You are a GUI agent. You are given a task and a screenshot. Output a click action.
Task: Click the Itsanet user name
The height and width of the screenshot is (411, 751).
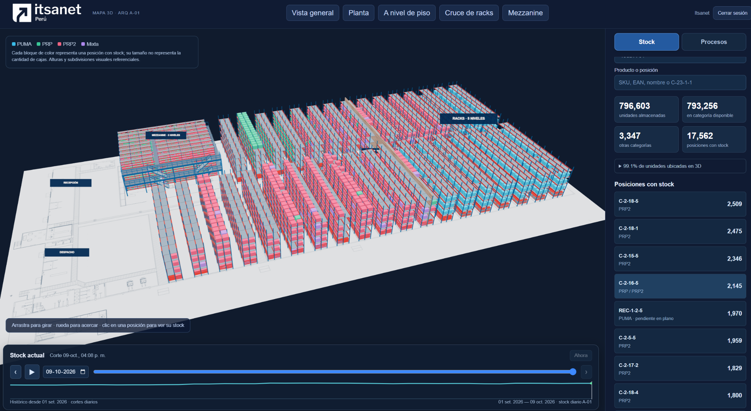tap(702, 13)
